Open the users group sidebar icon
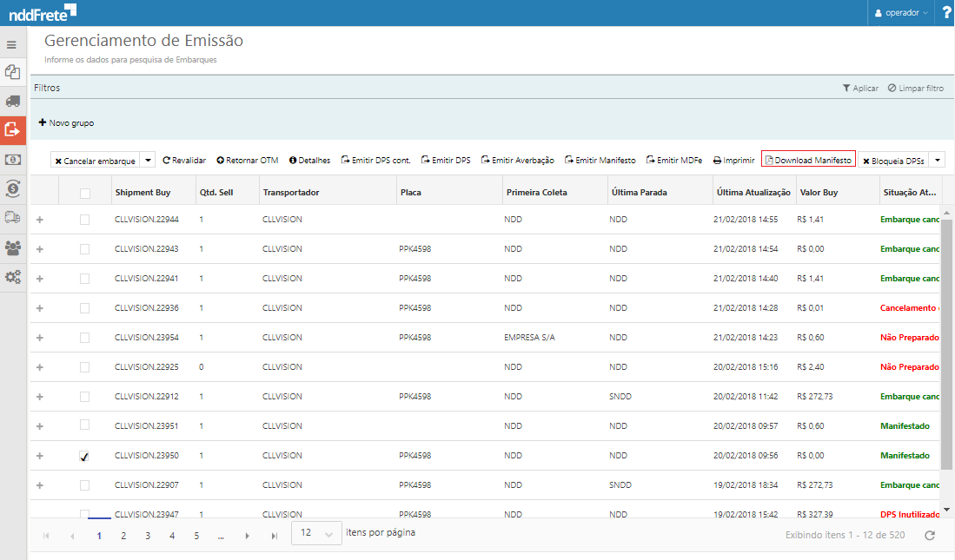 click(12, 247)
